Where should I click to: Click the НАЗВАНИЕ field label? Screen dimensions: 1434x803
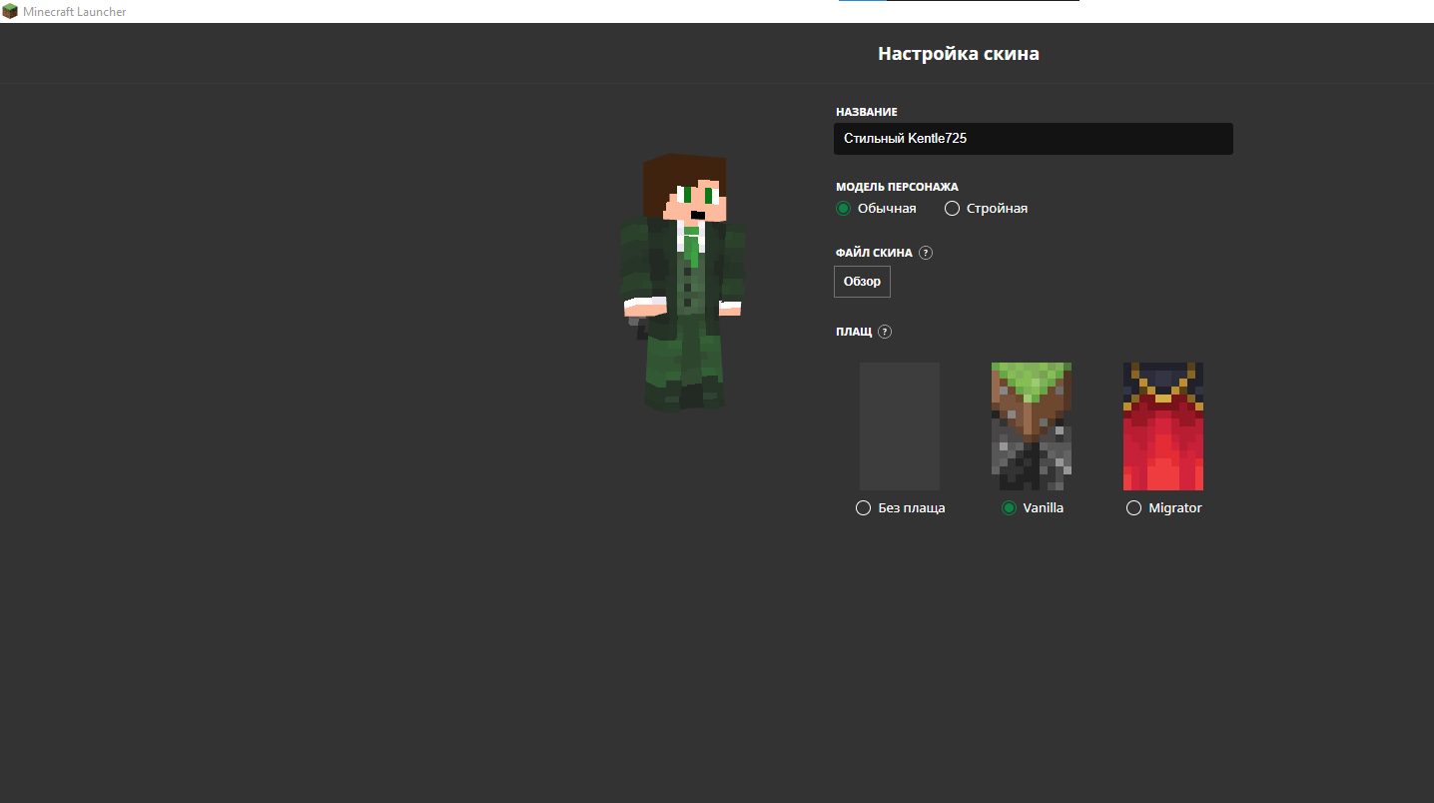click(867, 112)
